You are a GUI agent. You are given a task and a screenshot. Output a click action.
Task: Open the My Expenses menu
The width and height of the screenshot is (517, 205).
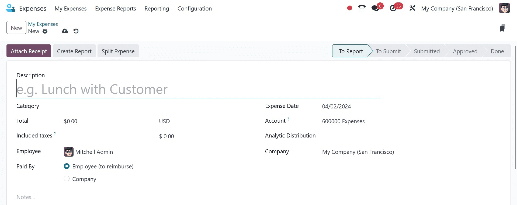point(71,8)
